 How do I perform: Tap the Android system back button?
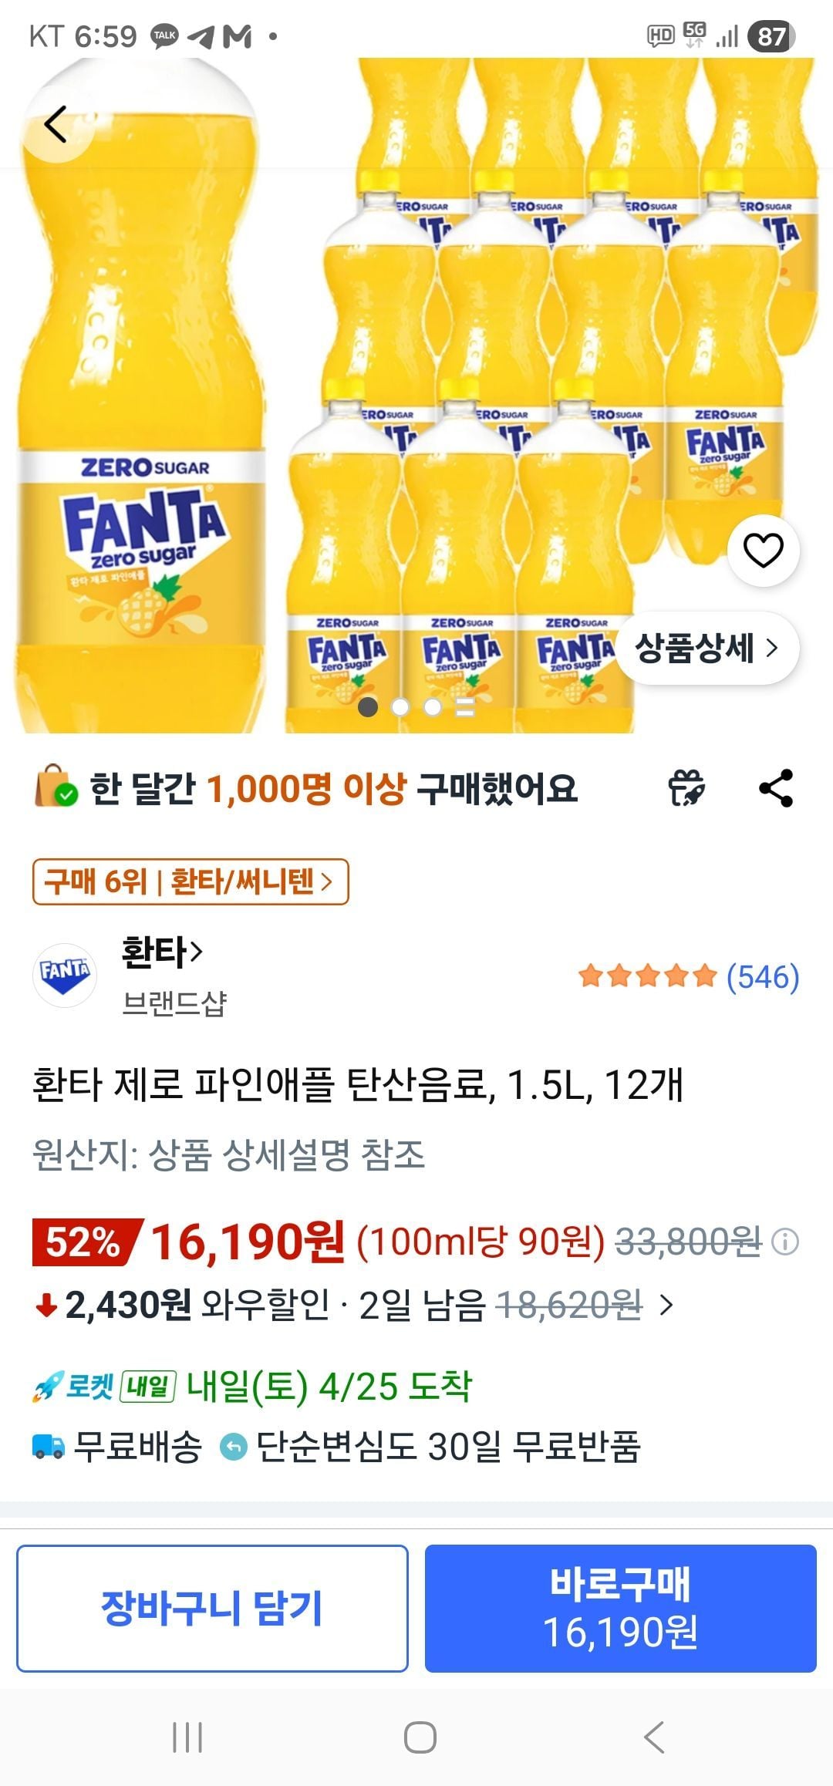[x=653, y=1737]
